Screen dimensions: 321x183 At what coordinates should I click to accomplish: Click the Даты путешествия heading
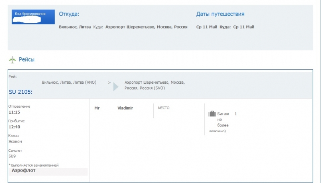(x=220, y=14)
